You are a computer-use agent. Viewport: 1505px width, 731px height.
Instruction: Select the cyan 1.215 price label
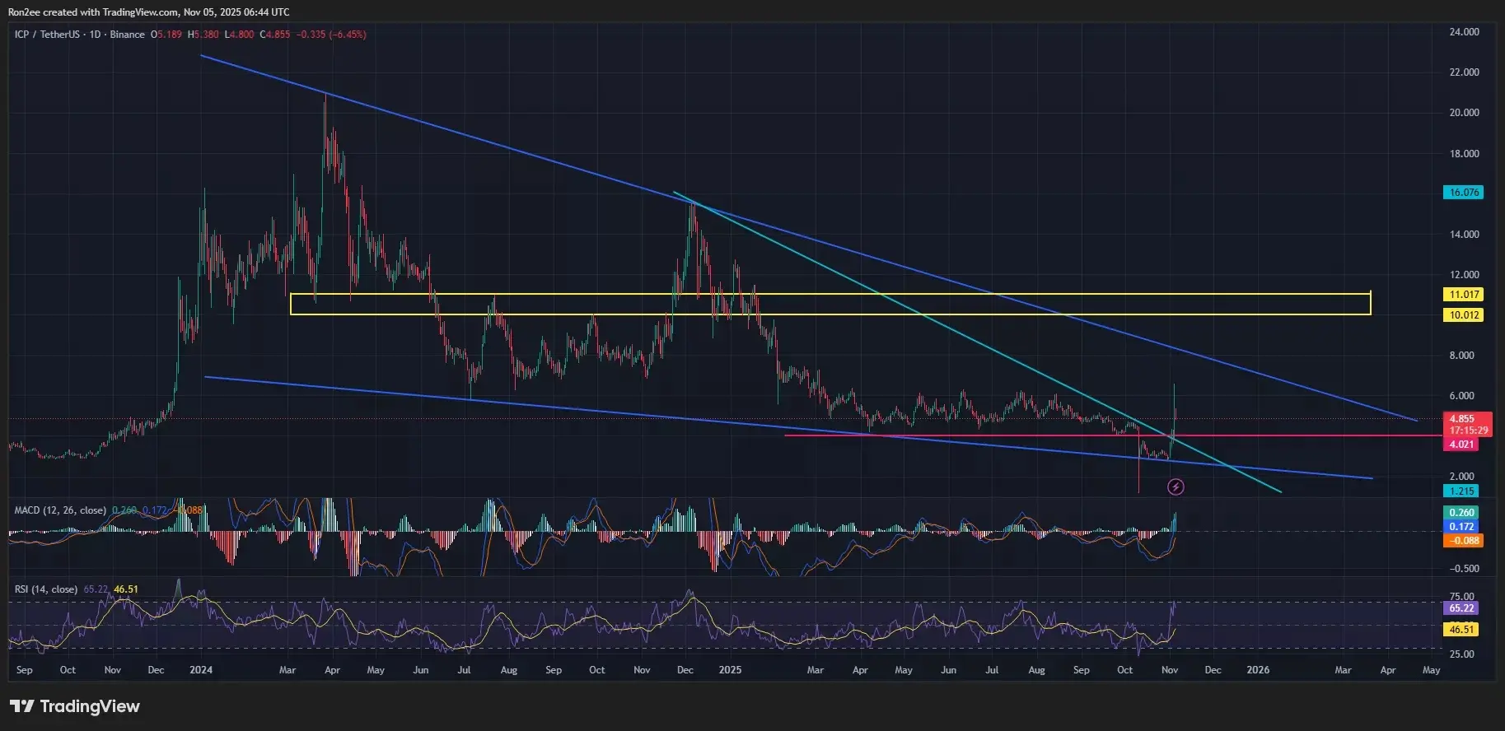pos(1461,491)
